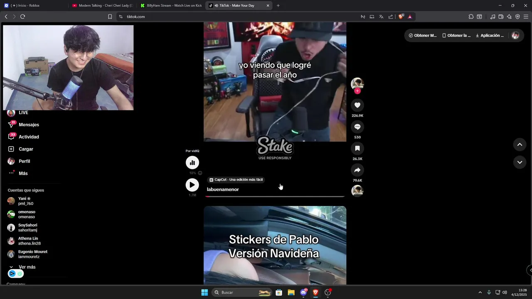
Task: Open vidIQ stats bar chart button
Action: tap(192, 162)
